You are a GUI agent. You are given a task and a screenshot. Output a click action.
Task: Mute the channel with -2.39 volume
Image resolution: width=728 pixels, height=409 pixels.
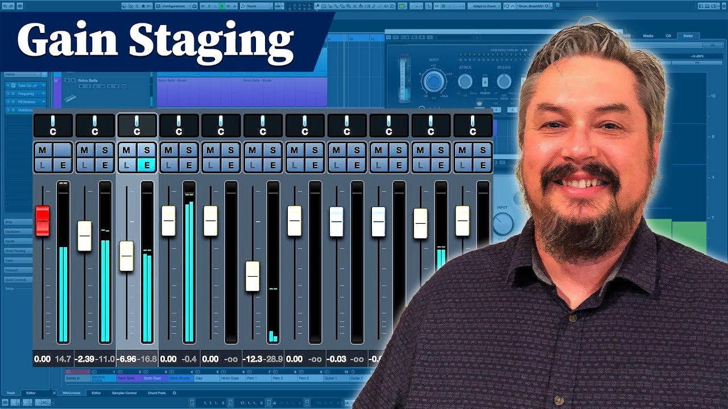(85, 151)
